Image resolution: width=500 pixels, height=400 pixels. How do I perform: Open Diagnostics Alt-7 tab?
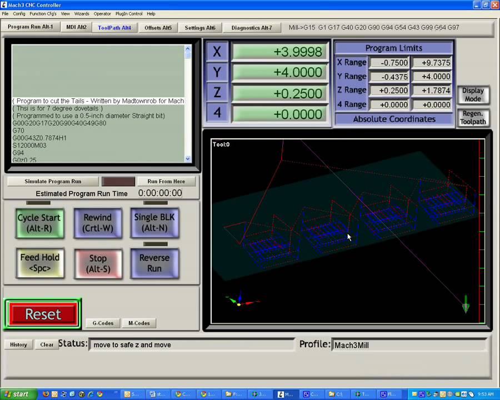(x=252, y=28)
